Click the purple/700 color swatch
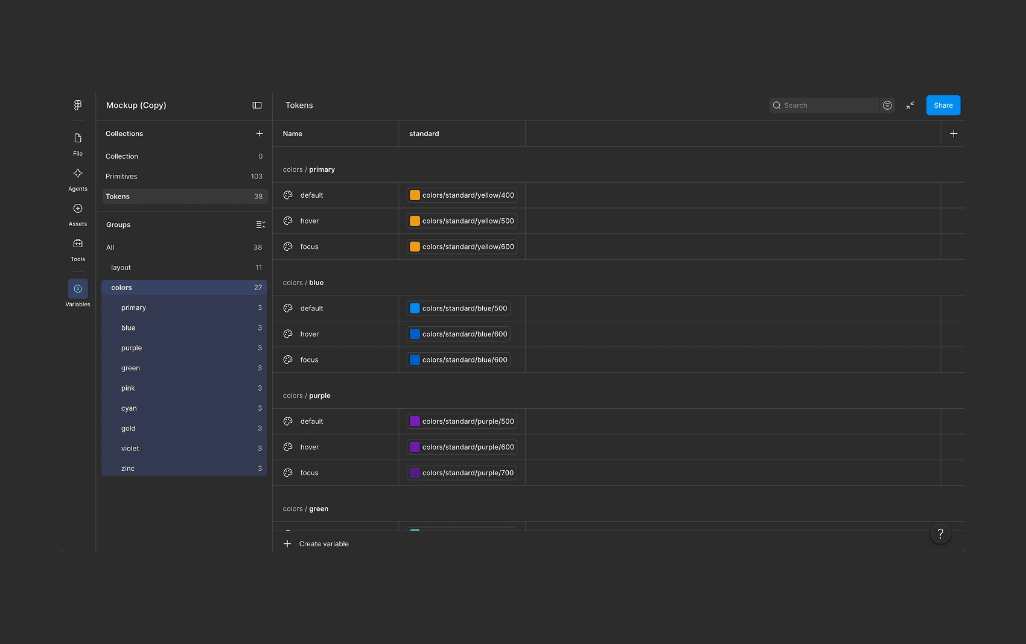This screenshot has width=1026, height=644. tap(415, 473)
